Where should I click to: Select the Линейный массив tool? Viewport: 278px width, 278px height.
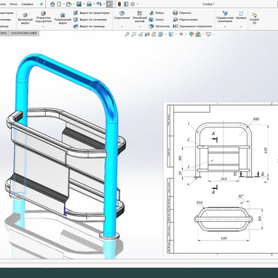[140, 17]
